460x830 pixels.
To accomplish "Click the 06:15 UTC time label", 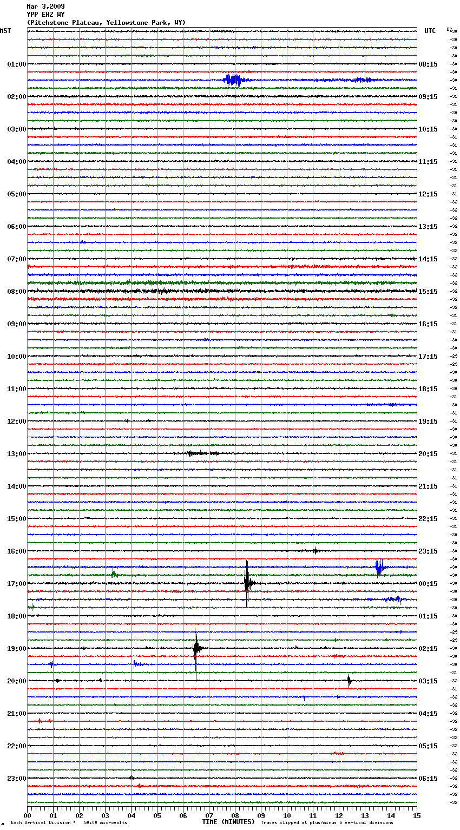I will pos(428,779).
